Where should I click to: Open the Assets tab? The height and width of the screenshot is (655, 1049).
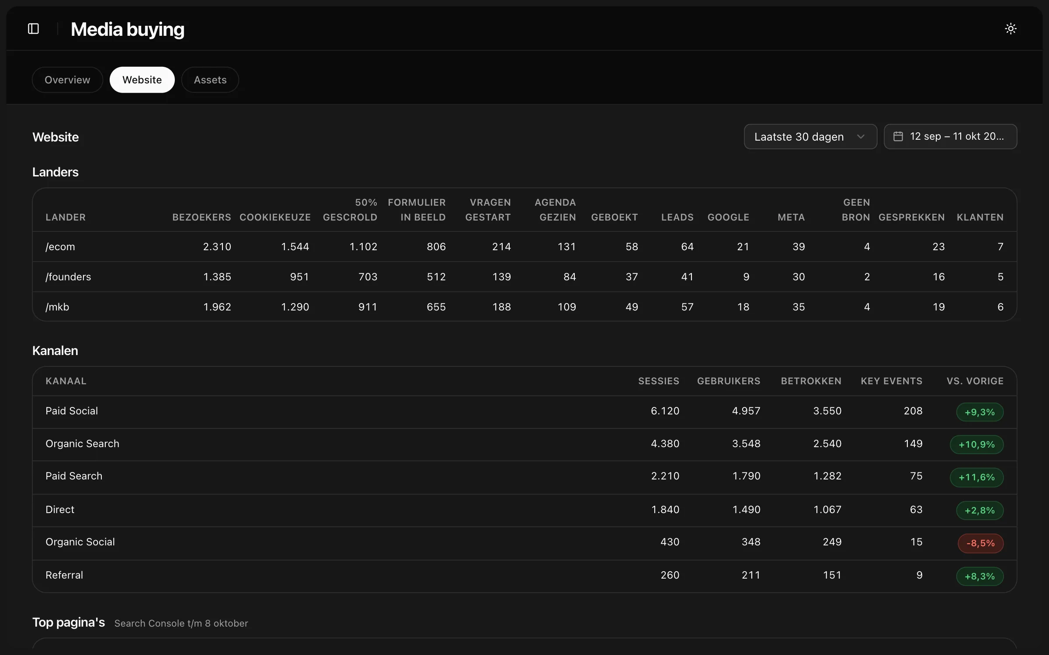pos(210,80)
